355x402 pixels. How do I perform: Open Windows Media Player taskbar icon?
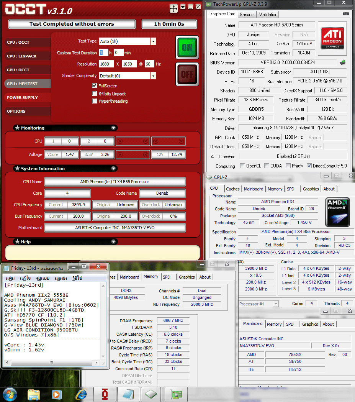[x=57, y=395]
